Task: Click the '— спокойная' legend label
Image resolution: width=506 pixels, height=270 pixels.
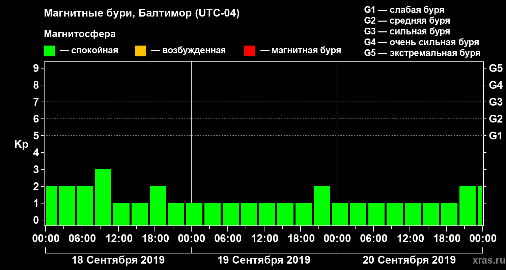Action: [x=89, y=51]
